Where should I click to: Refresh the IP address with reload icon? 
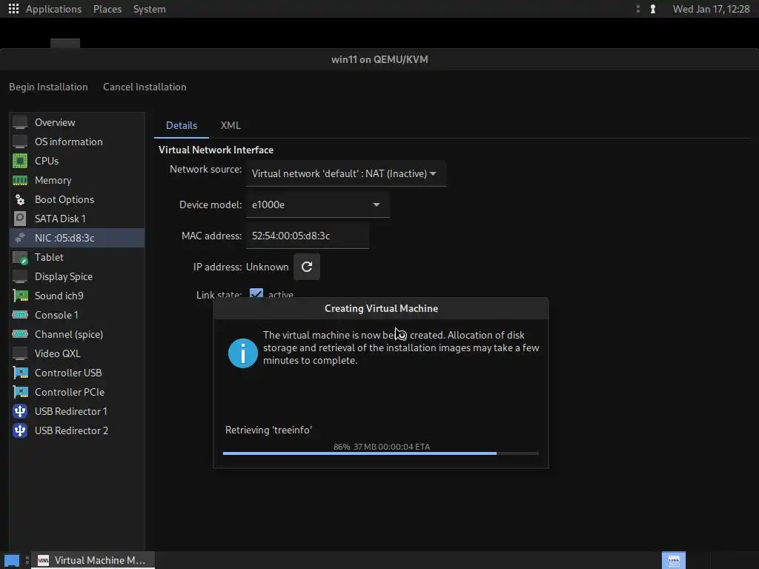307,267
